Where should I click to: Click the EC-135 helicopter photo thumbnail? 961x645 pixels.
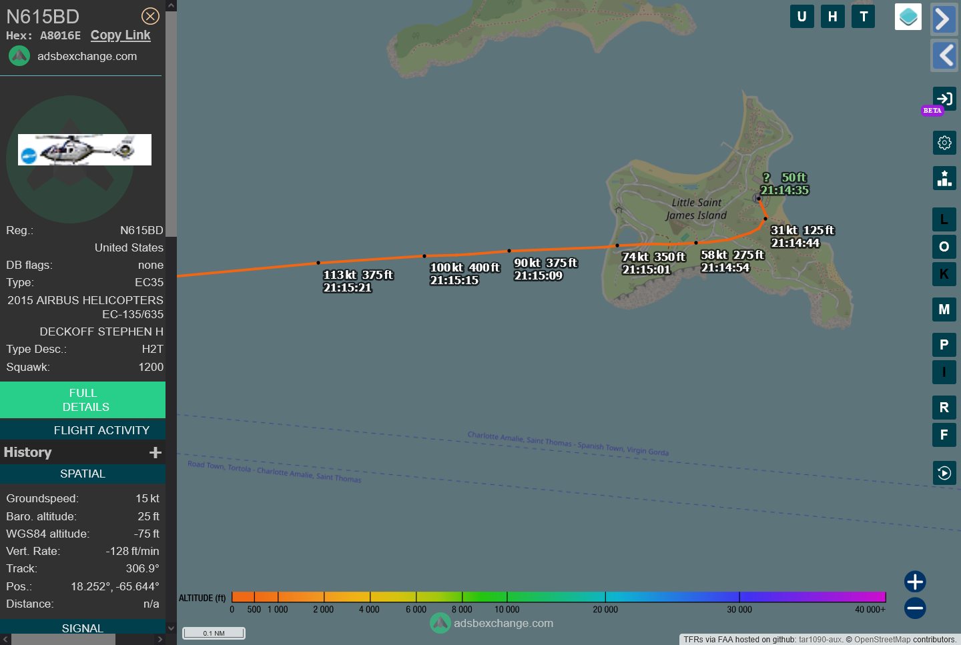(x=85, y=149)
